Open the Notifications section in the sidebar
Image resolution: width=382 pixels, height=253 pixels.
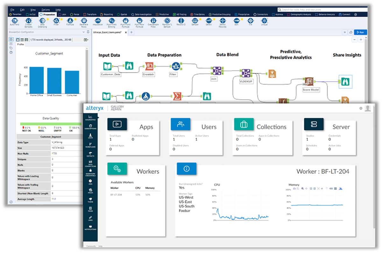(x=91, y=228)
